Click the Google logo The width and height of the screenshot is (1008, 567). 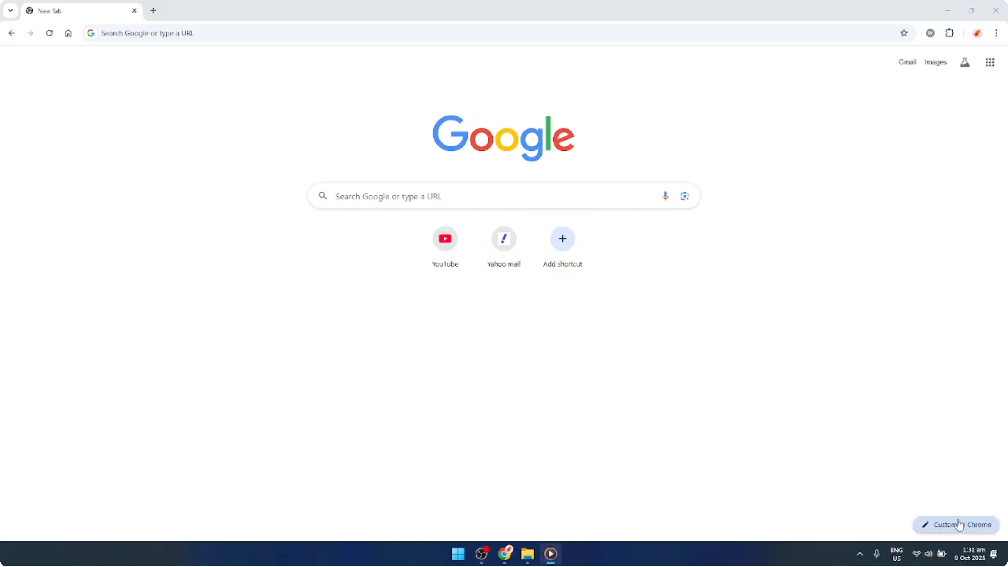[504, 138]
